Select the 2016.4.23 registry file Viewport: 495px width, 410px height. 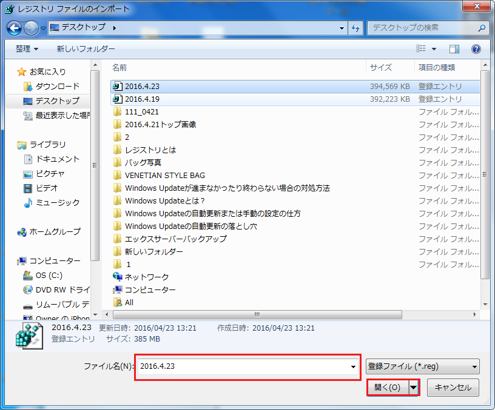[295, 87]
